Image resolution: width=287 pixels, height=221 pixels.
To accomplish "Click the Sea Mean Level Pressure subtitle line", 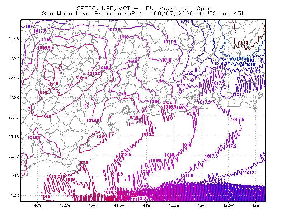I will click(x=143, y=14).
